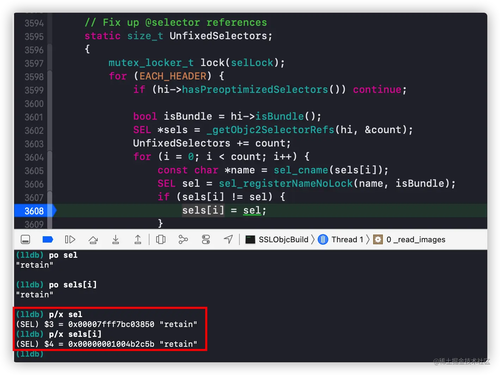Hide the debug area

(x=25, y=240)
